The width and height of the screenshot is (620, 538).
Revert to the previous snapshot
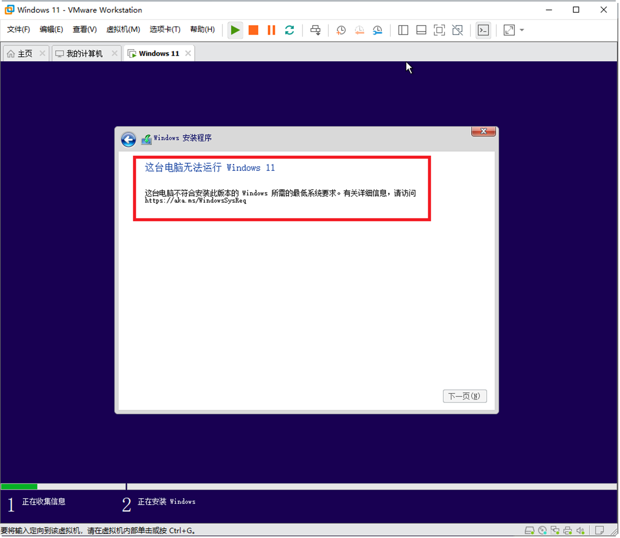359,30
